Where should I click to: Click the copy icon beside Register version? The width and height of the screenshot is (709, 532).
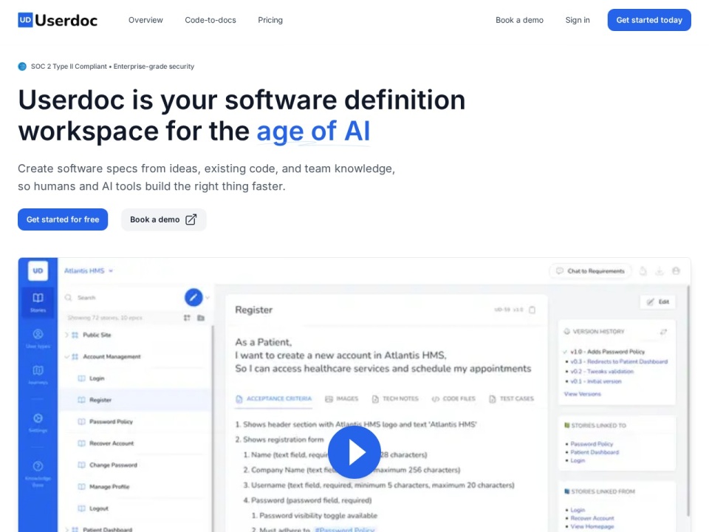click(x=532, y=310)
